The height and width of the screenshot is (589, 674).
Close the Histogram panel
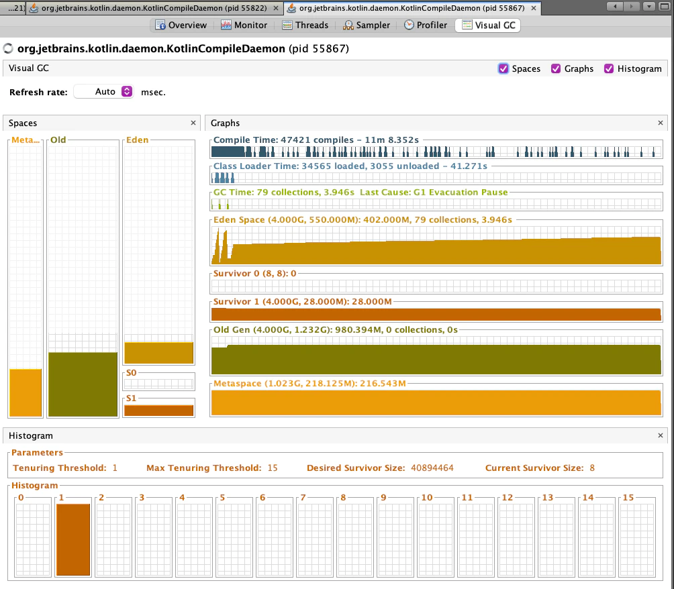point(661,435)
